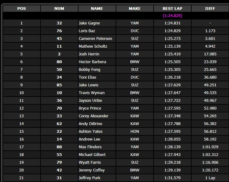Select Toni Elias's diff value 36.680
229x182 pixels.
point(210,77)
